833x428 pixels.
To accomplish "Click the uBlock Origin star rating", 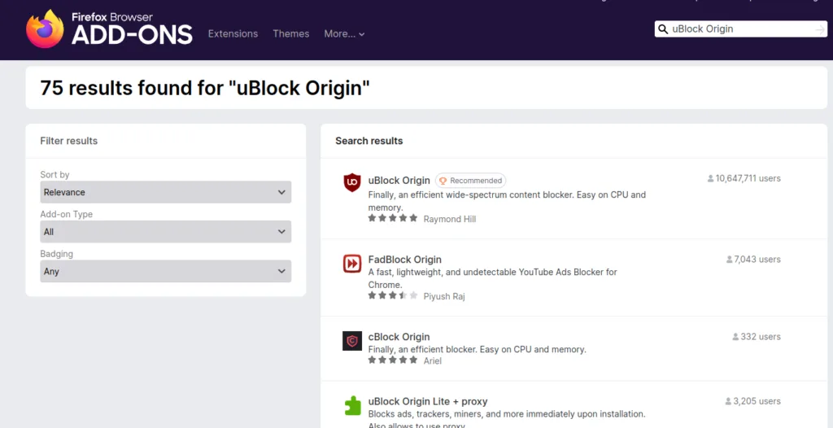I will [x=393, y=218].
